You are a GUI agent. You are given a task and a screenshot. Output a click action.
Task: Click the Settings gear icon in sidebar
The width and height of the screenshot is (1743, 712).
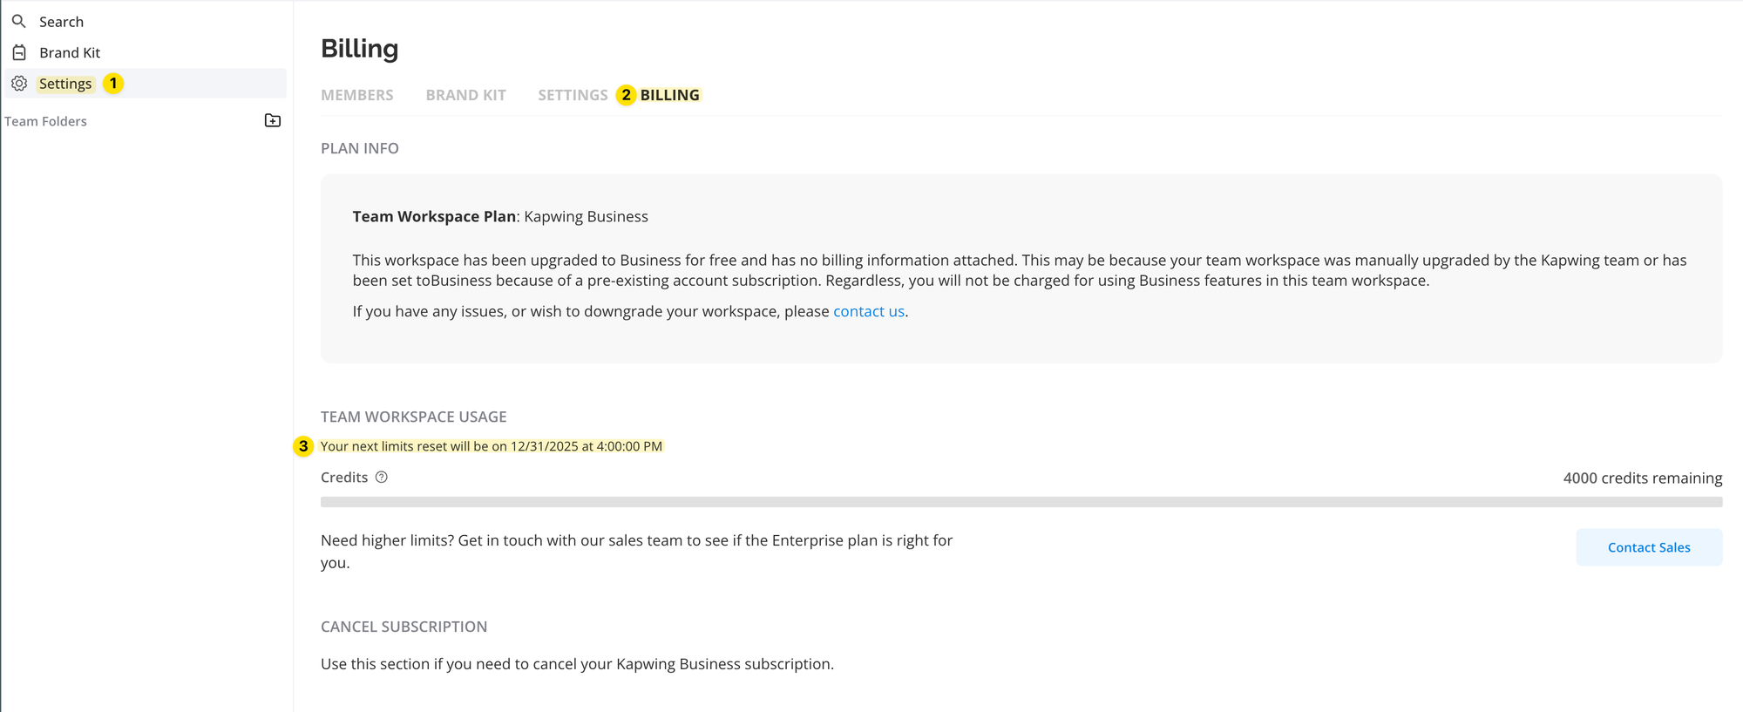tap(19, 84)
